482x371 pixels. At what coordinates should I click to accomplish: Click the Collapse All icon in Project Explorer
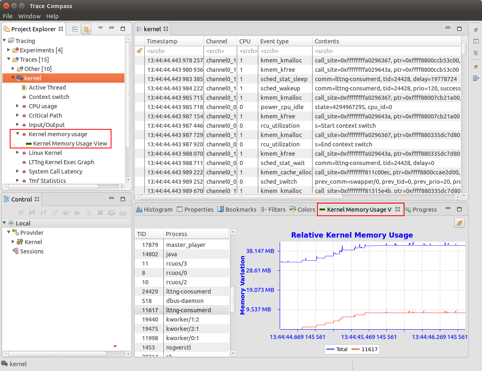[75, 29]
